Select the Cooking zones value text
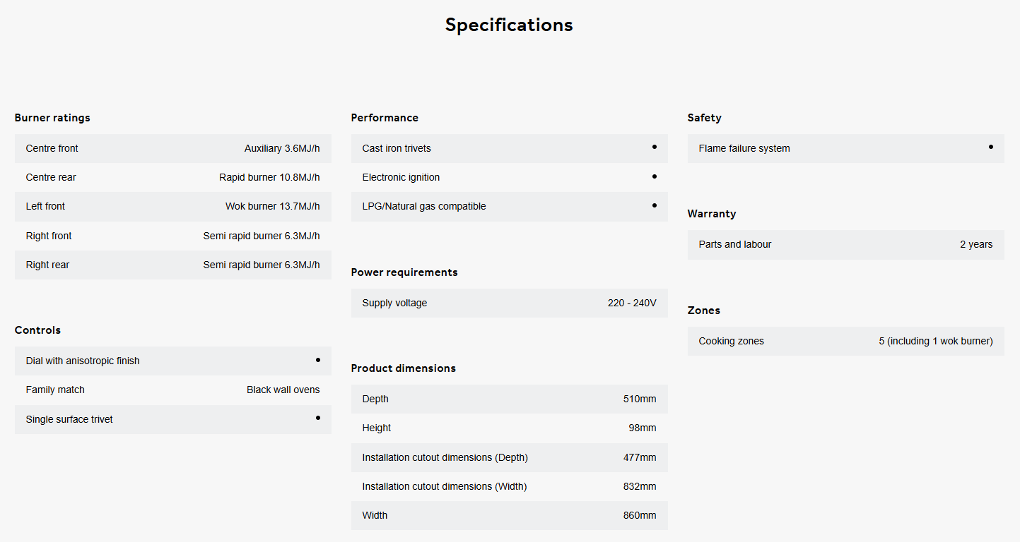The image size is (1020, 542). click(936, 341)
